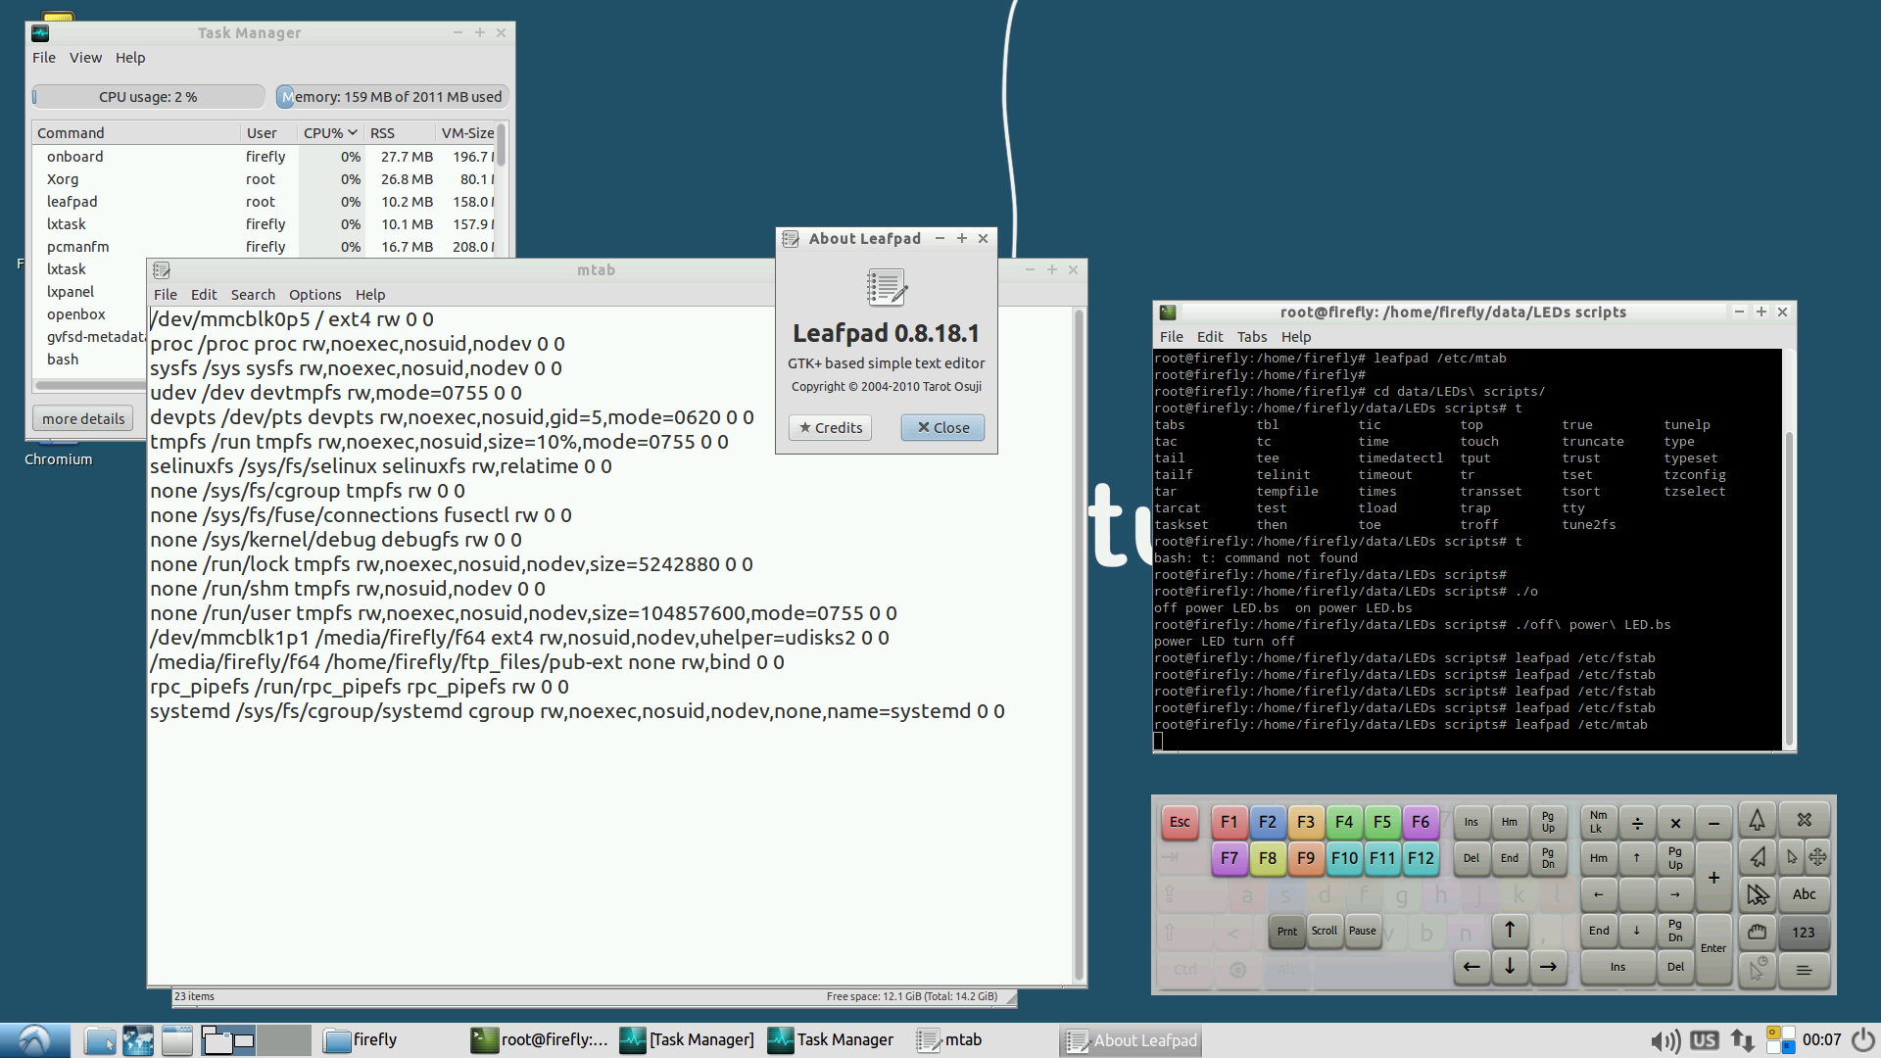
Task: Tap the Enter key on keypad
Action: pyautogui.click(x=1713, y=948)
